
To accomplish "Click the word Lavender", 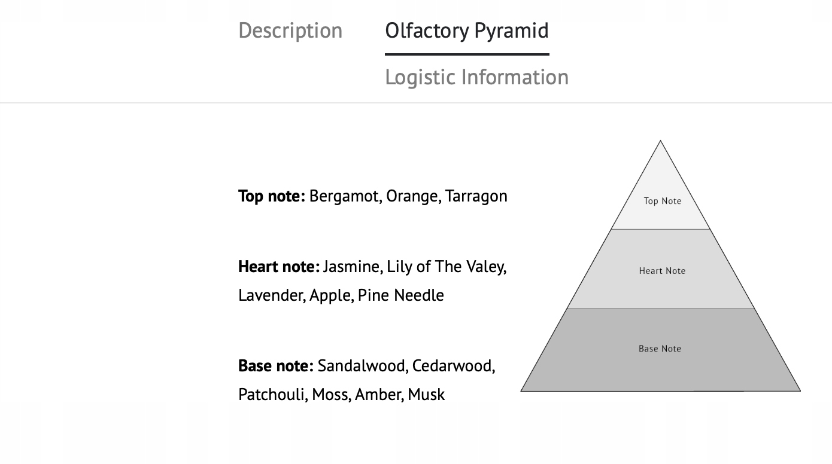I will click(x=271, y=295).
